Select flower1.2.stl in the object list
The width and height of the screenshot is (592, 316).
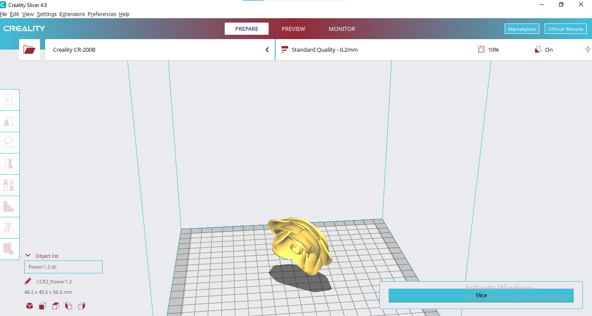point(63,267)
